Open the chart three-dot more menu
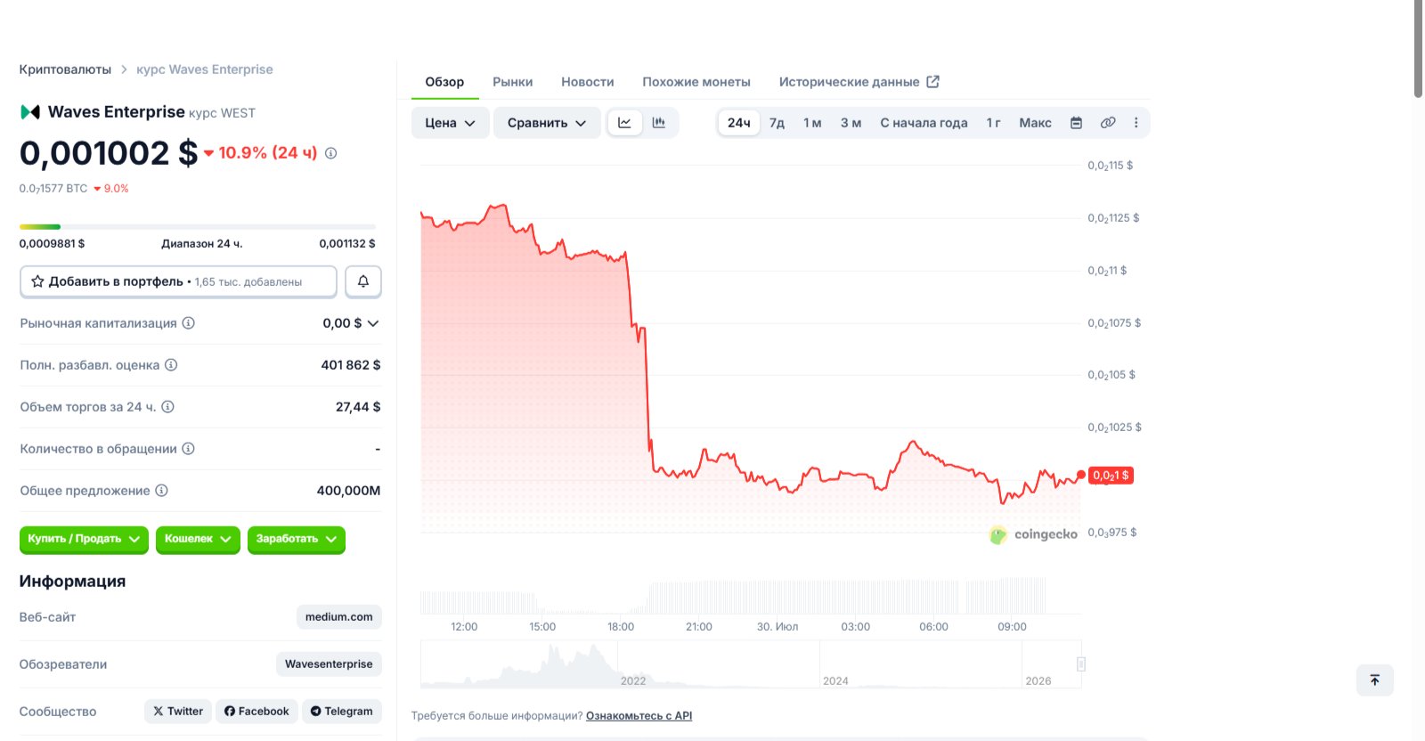 [1136, 123]
